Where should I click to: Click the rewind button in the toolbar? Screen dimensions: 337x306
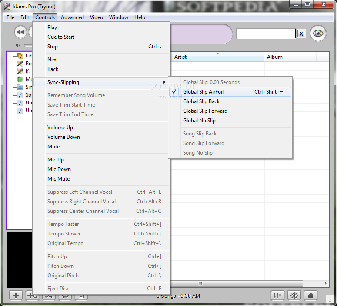point(20,32)
